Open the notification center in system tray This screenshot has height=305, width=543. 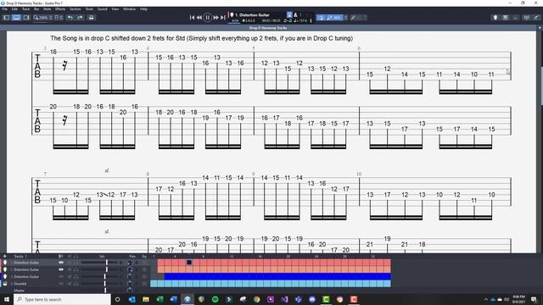click(x=534, y=299)
